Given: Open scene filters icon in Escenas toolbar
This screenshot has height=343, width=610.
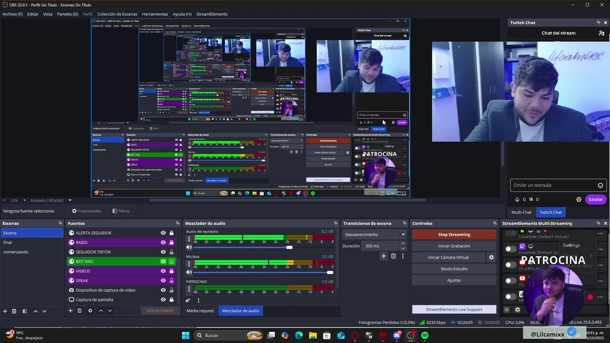Looking at the screenshot, I should pos(24,311).
